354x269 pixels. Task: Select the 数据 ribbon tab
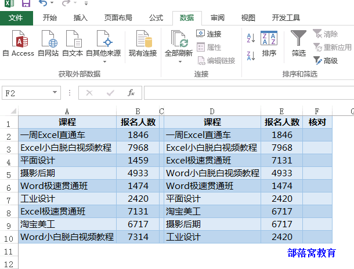click(187, 18)
